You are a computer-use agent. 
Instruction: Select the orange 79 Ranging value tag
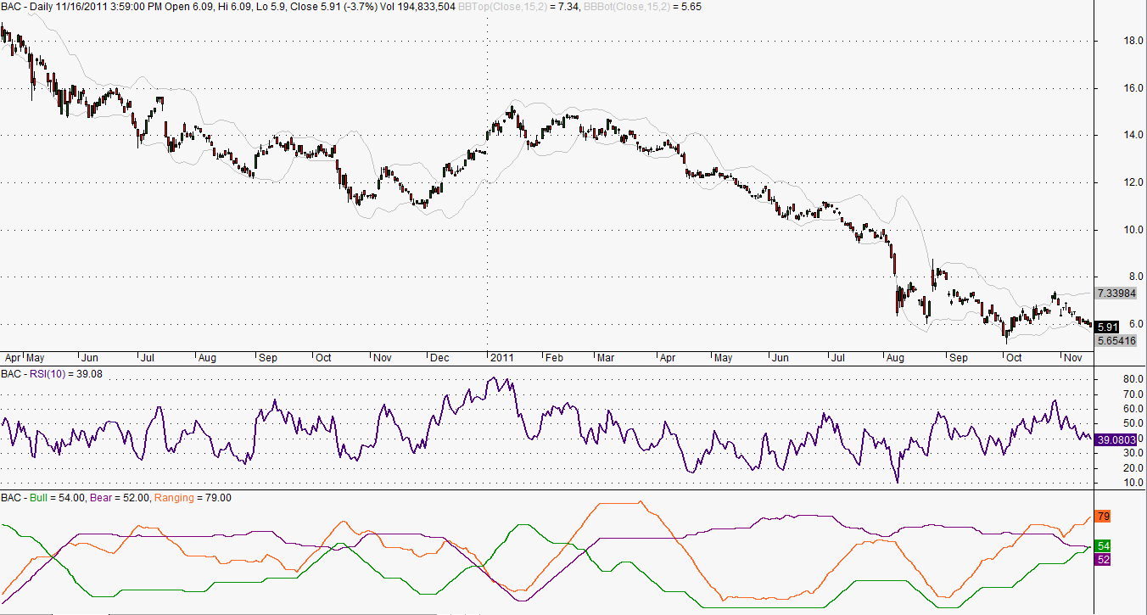click(x=1103, y=516)
